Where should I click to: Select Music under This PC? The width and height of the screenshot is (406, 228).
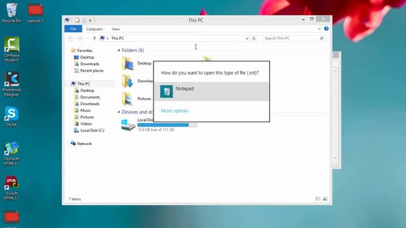[x=86, y=110]
